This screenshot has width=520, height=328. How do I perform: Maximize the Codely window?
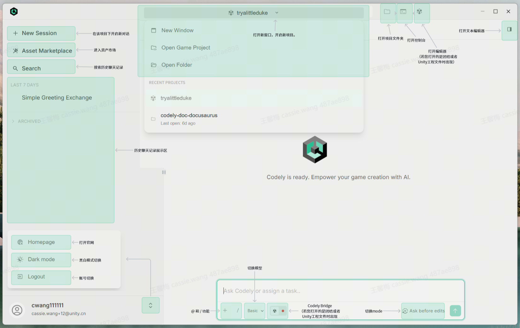[x=495, y=11]
